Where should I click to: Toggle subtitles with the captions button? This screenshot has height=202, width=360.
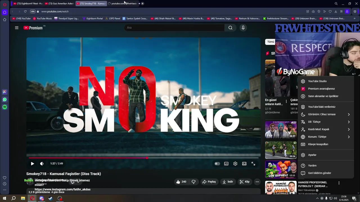[226, 164]
